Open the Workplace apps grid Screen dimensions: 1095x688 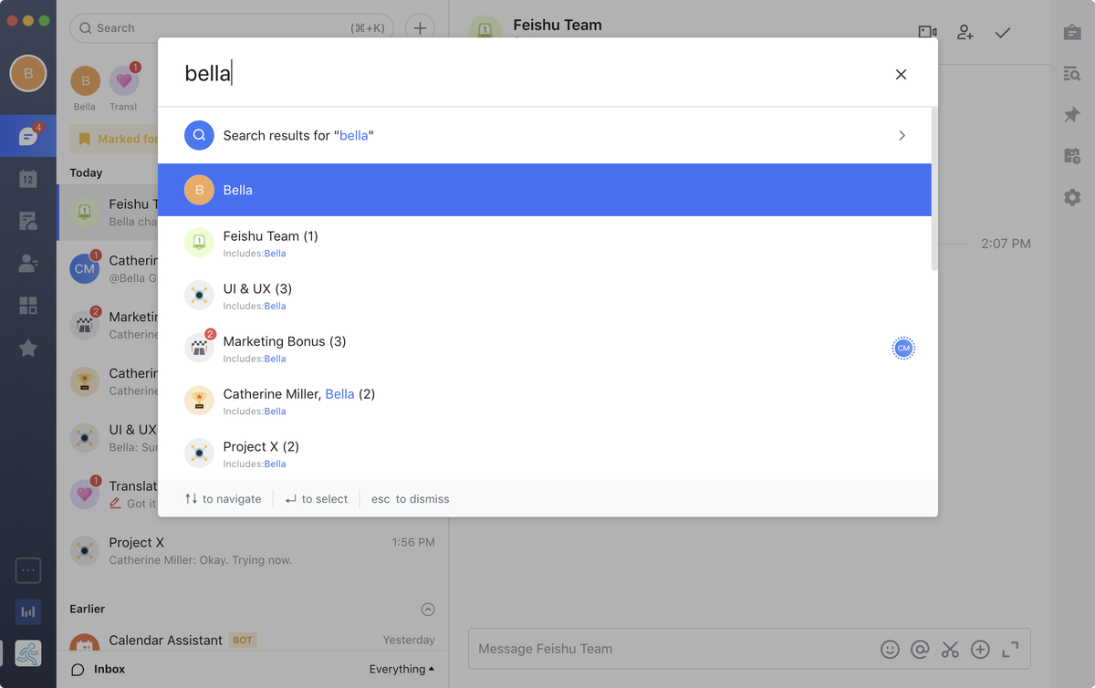(x=28, y=306)
